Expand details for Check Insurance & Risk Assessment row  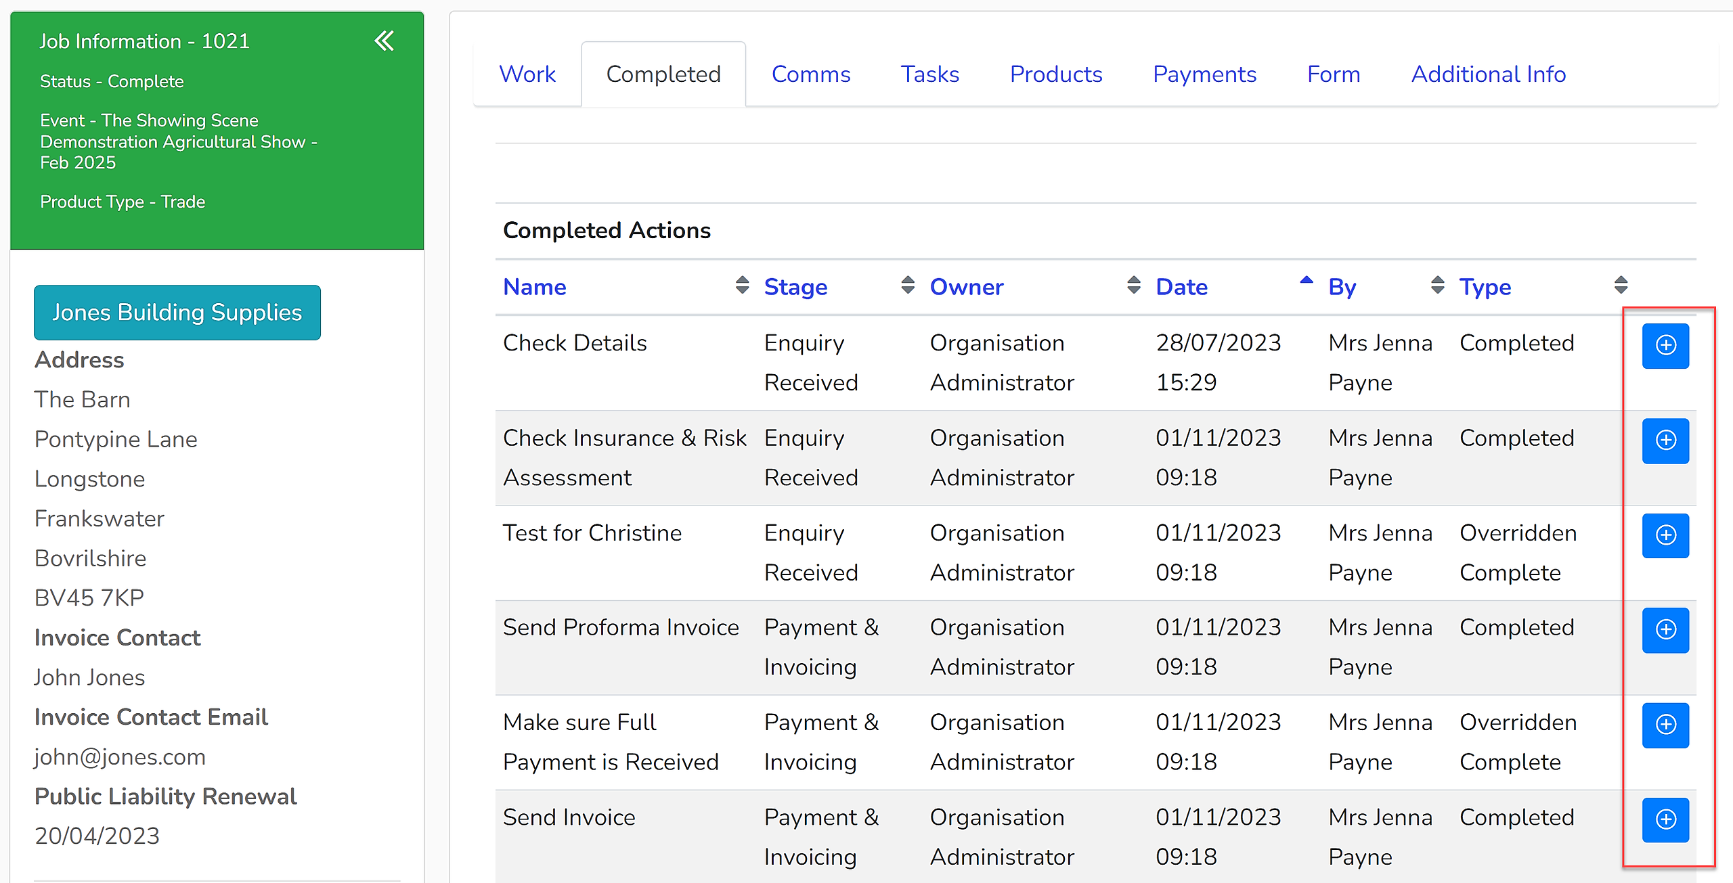pos(1665,440)
